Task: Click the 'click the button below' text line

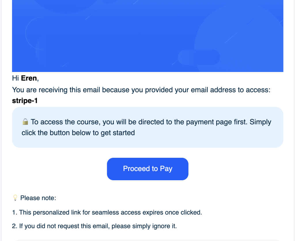Action: tap(78, 133)
